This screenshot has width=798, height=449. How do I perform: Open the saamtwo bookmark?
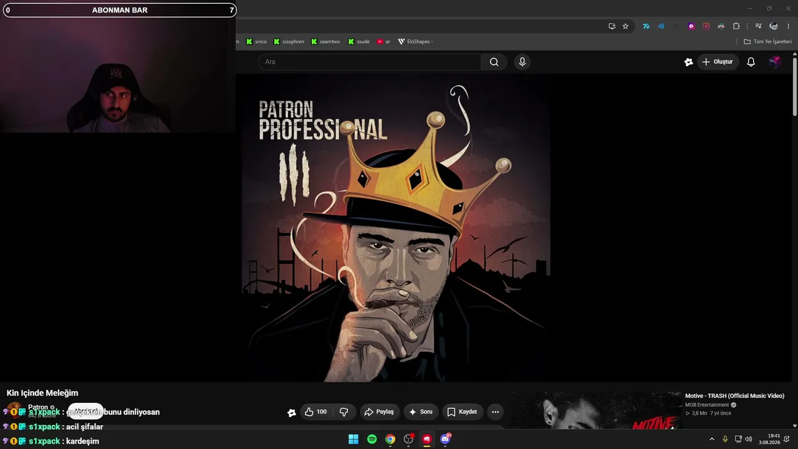325,42
